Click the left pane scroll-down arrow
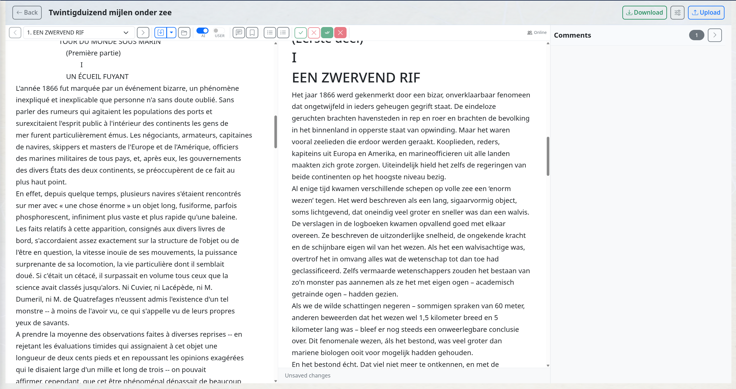This screenshot has height=389, width=736. coord(276,381)
